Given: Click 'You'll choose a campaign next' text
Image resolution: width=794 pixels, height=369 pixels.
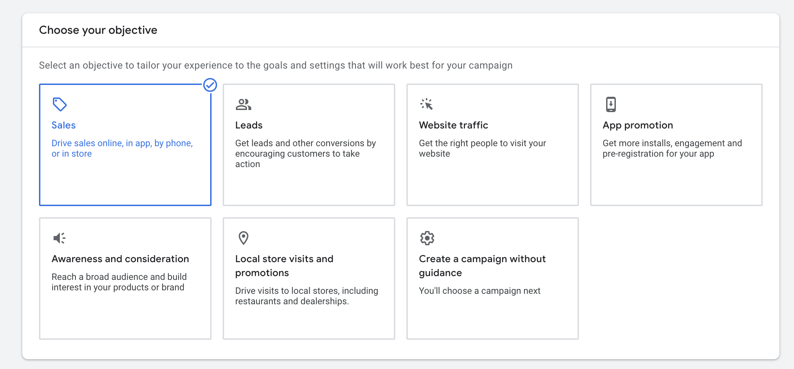Looking at the screenshot, I should pos(479,291).
